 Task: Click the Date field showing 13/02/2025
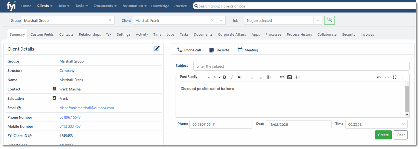click(x=298, y=124)
